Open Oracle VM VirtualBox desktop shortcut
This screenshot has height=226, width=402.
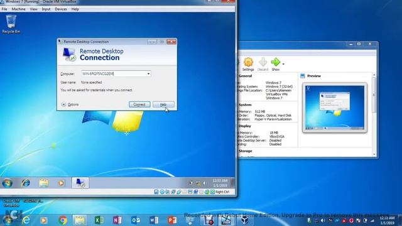[x=11, y=203]
